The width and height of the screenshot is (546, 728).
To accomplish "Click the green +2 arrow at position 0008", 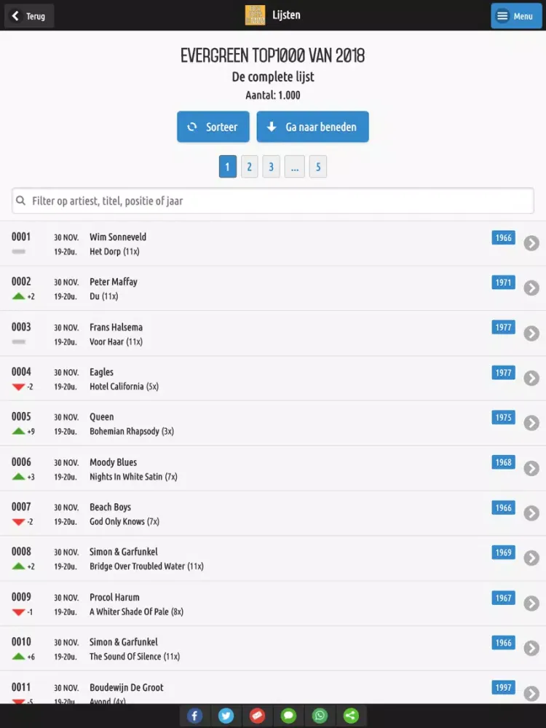I will [x=19, y=566].
